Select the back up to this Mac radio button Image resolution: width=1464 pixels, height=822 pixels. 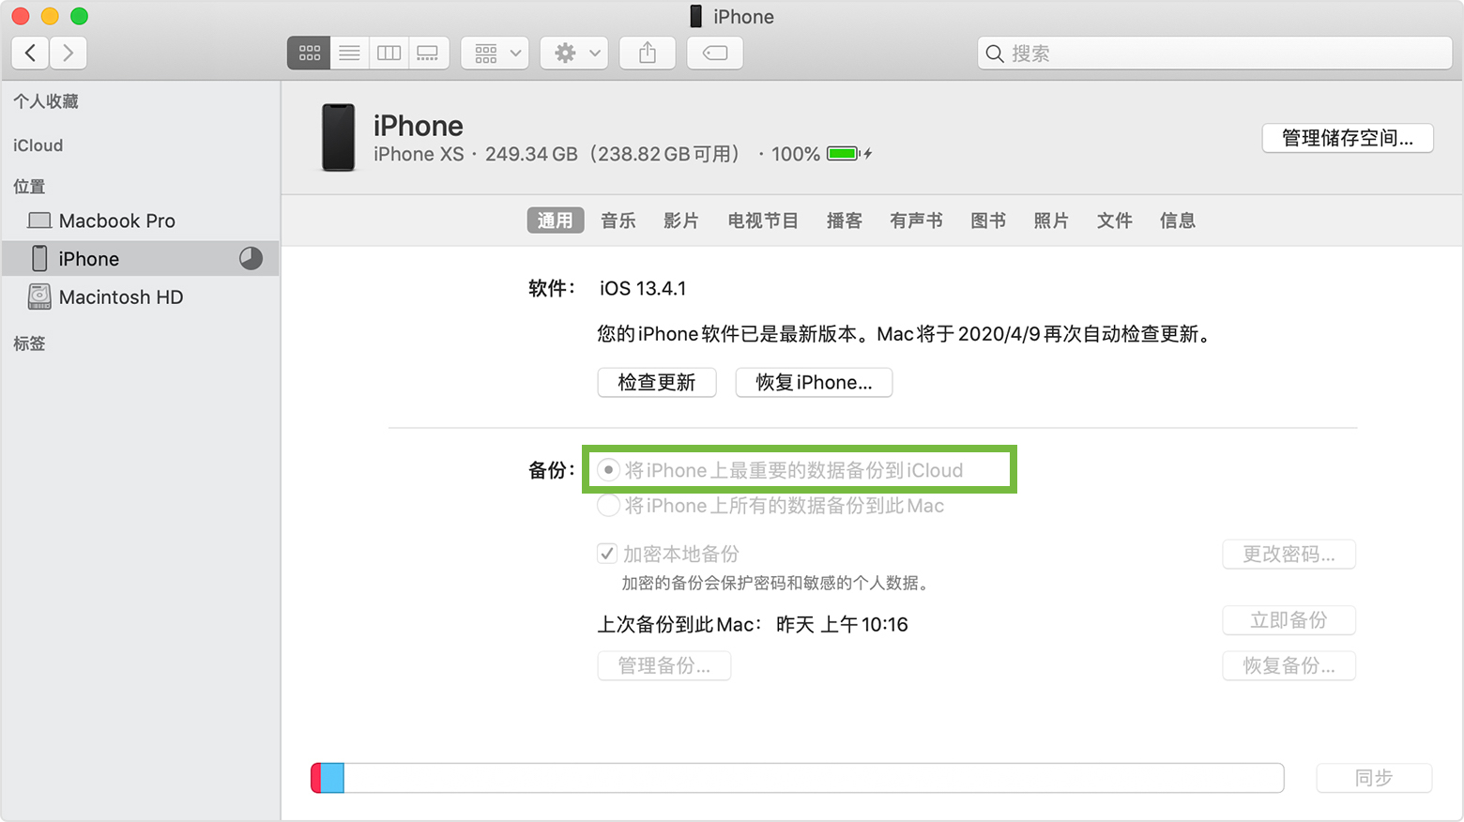coord(608,506)
